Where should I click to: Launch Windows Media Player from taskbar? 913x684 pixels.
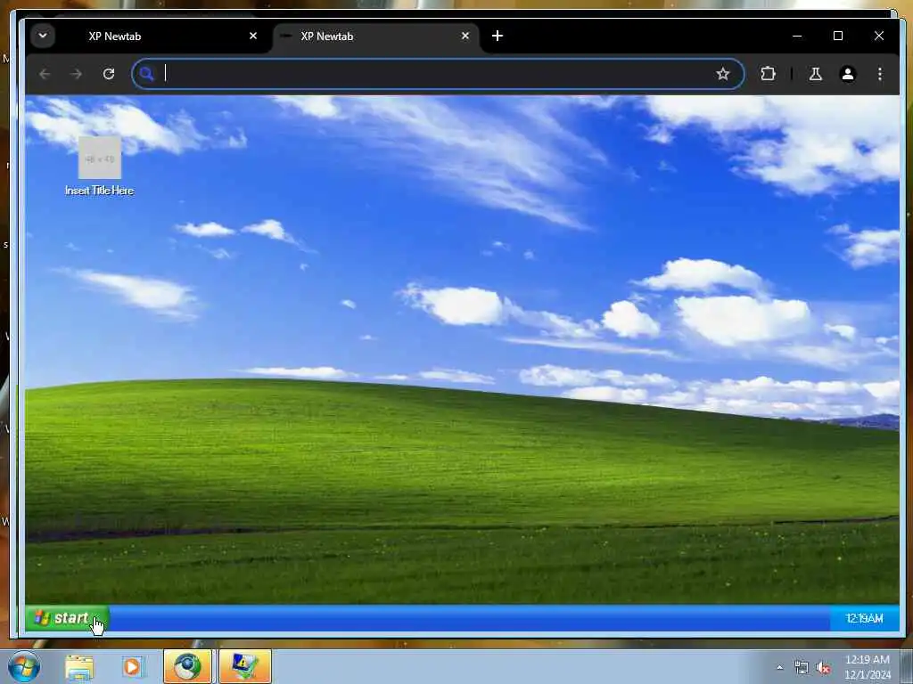click(134, 667)
